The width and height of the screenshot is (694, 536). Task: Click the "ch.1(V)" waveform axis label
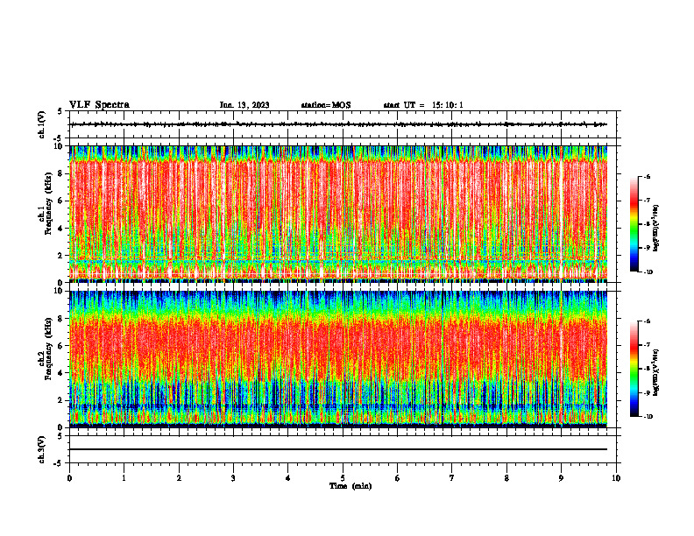click(41, 124)
